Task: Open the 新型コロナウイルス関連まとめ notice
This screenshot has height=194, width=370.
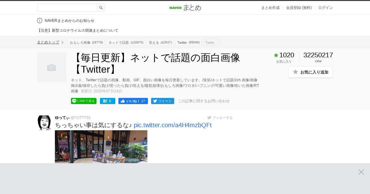Action: click(78, 30)
